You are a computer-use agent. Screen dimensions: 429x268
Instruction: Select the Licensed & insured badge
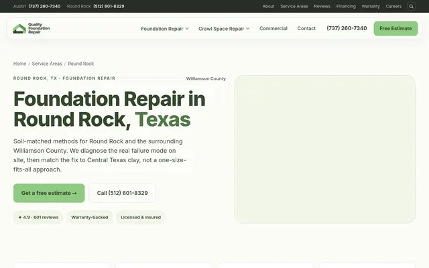pyautogui.click(x=141, y=217)
